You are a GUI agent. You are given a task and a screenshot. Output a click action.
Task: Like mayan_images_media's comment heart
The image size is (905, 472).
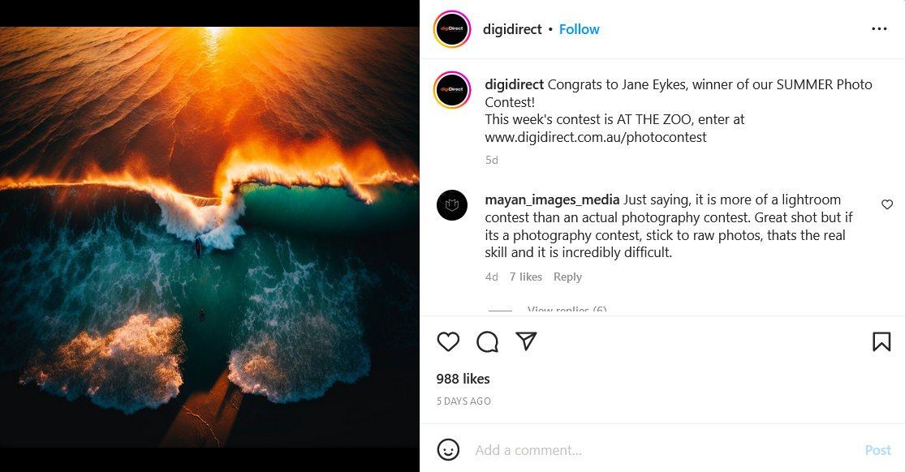click(887, 204)
